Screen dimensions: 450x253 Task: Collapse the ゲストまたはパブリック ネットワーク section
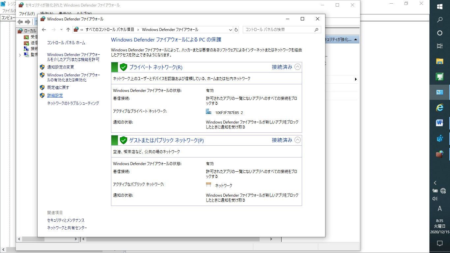click(297, 140)
